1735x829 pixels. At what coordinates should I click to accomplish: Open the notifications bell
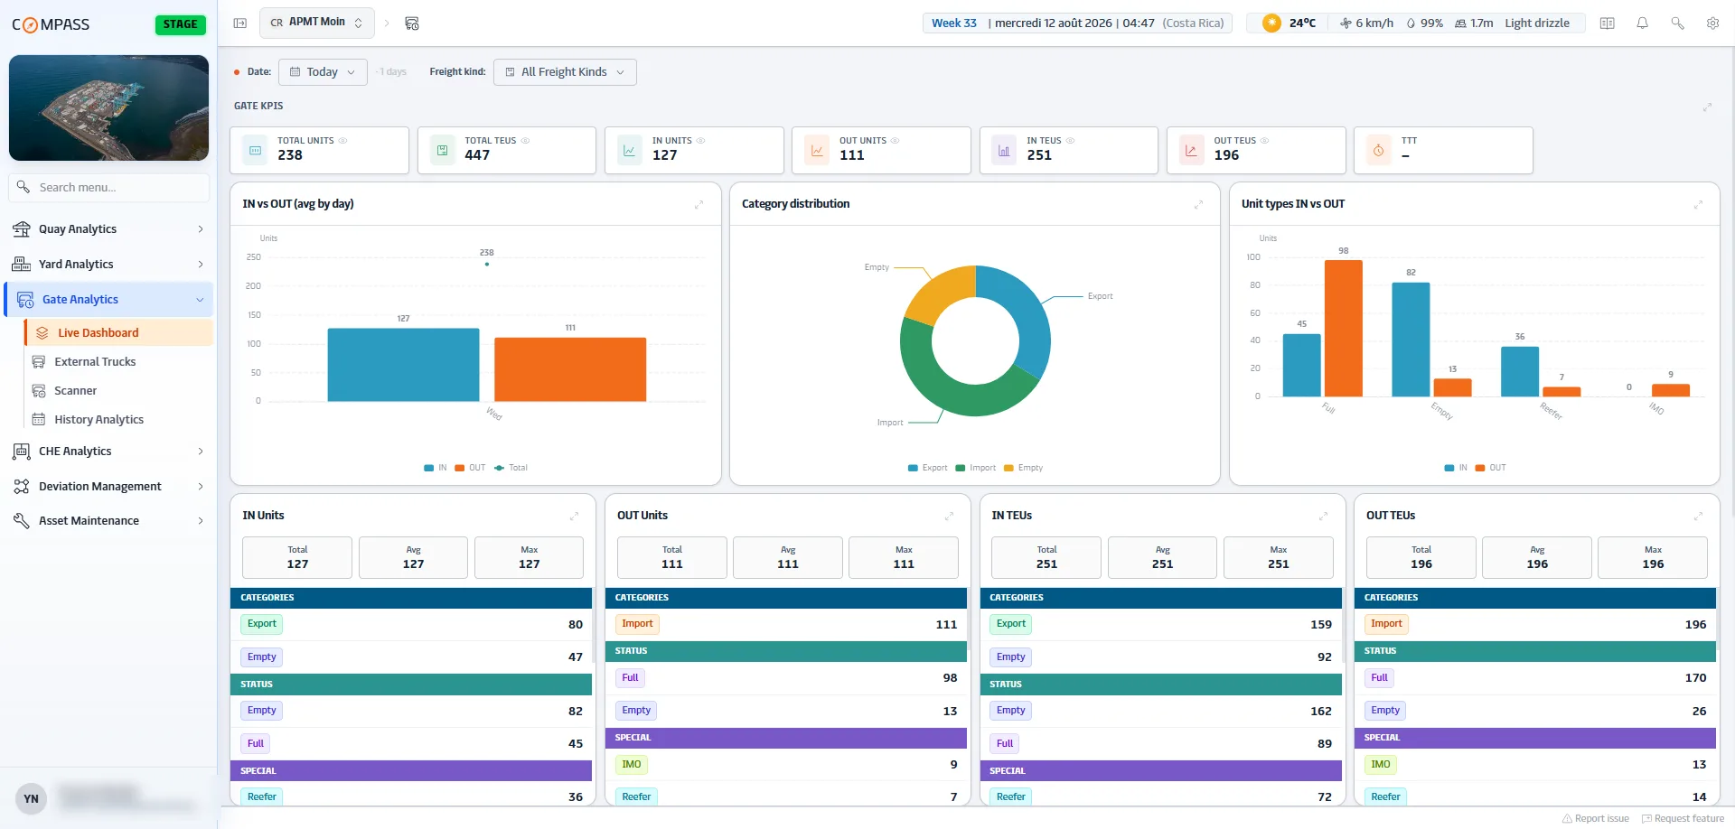[1642, 23]
